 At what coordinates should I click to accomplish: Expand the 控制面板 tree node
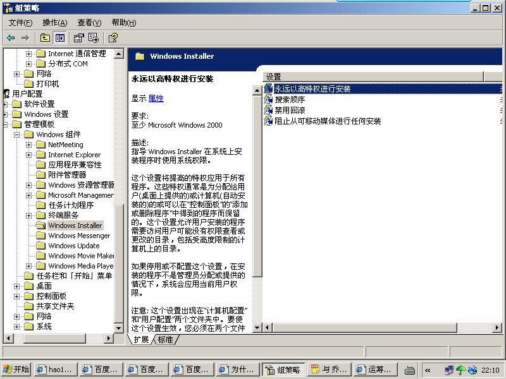17,296
